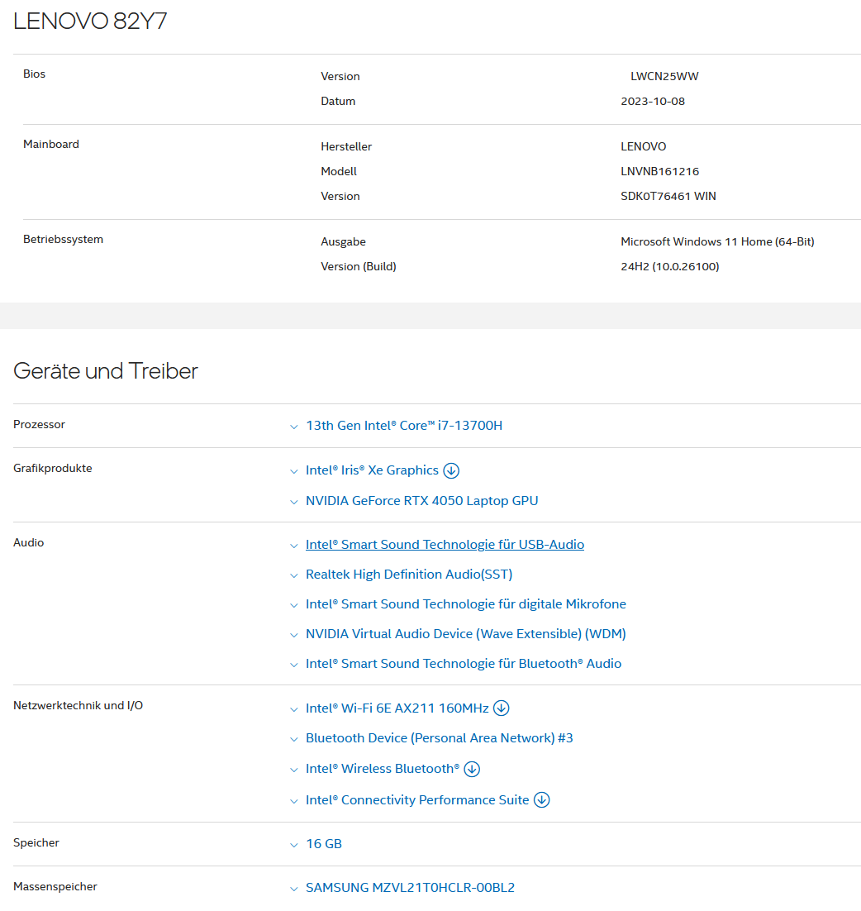Click the Hersteller field label
The height and width of the screenshot is (911, 861).
[x=346, y=146]
